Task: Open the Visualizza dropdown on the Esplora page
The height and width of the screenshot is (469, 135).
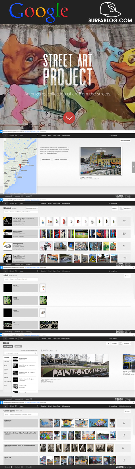Action: [125, 343]
